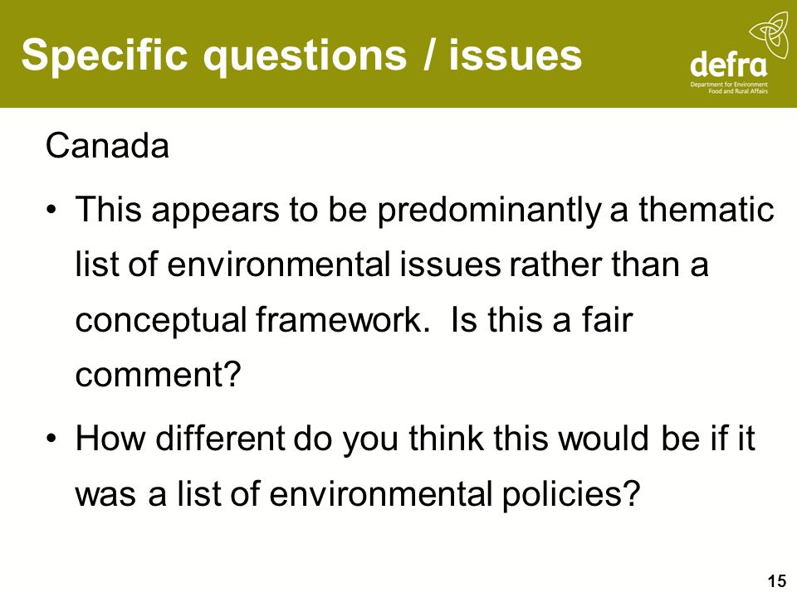This screenshot has width=797, height=597.
Task: Click the first bullet point marker
Action: point(51,210)
